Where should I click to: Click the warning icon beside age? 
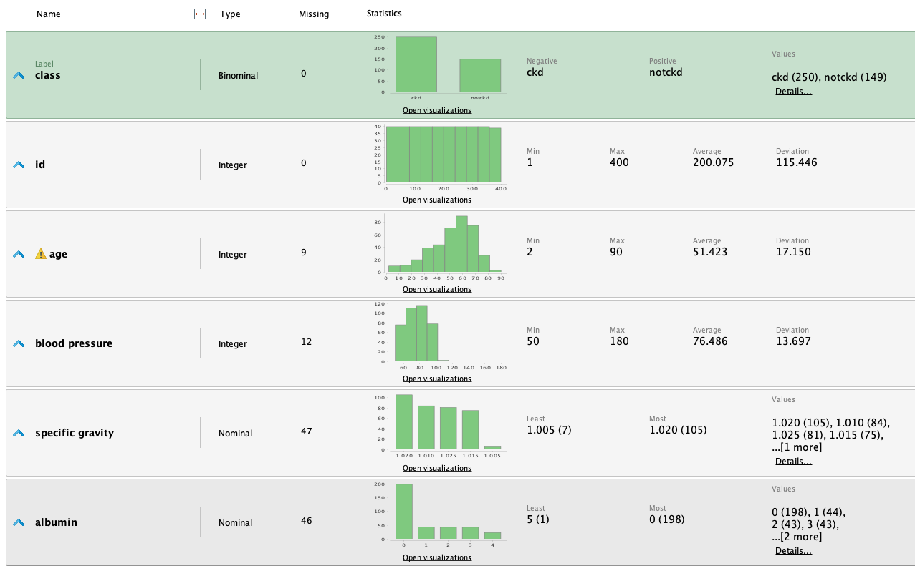point(41,254)
